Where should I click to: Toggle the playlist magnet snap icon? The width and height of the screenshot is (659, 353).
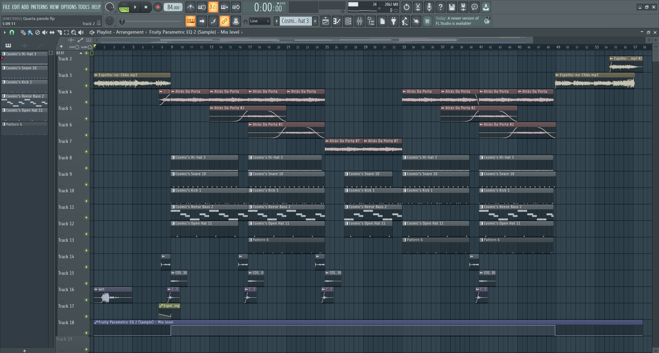[12, 32]
